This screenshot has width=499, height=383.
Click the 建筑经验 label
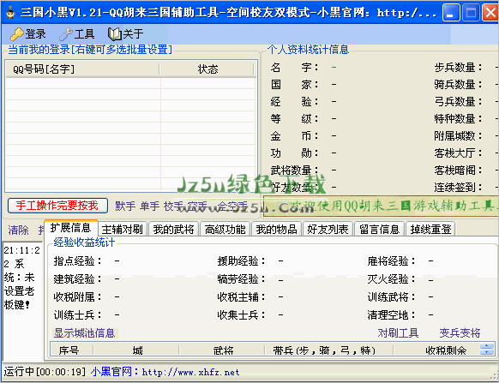click(77, 279)
